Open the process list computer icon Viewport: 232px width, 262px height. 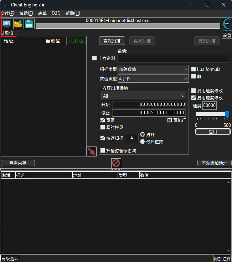(x=7, y=24)
